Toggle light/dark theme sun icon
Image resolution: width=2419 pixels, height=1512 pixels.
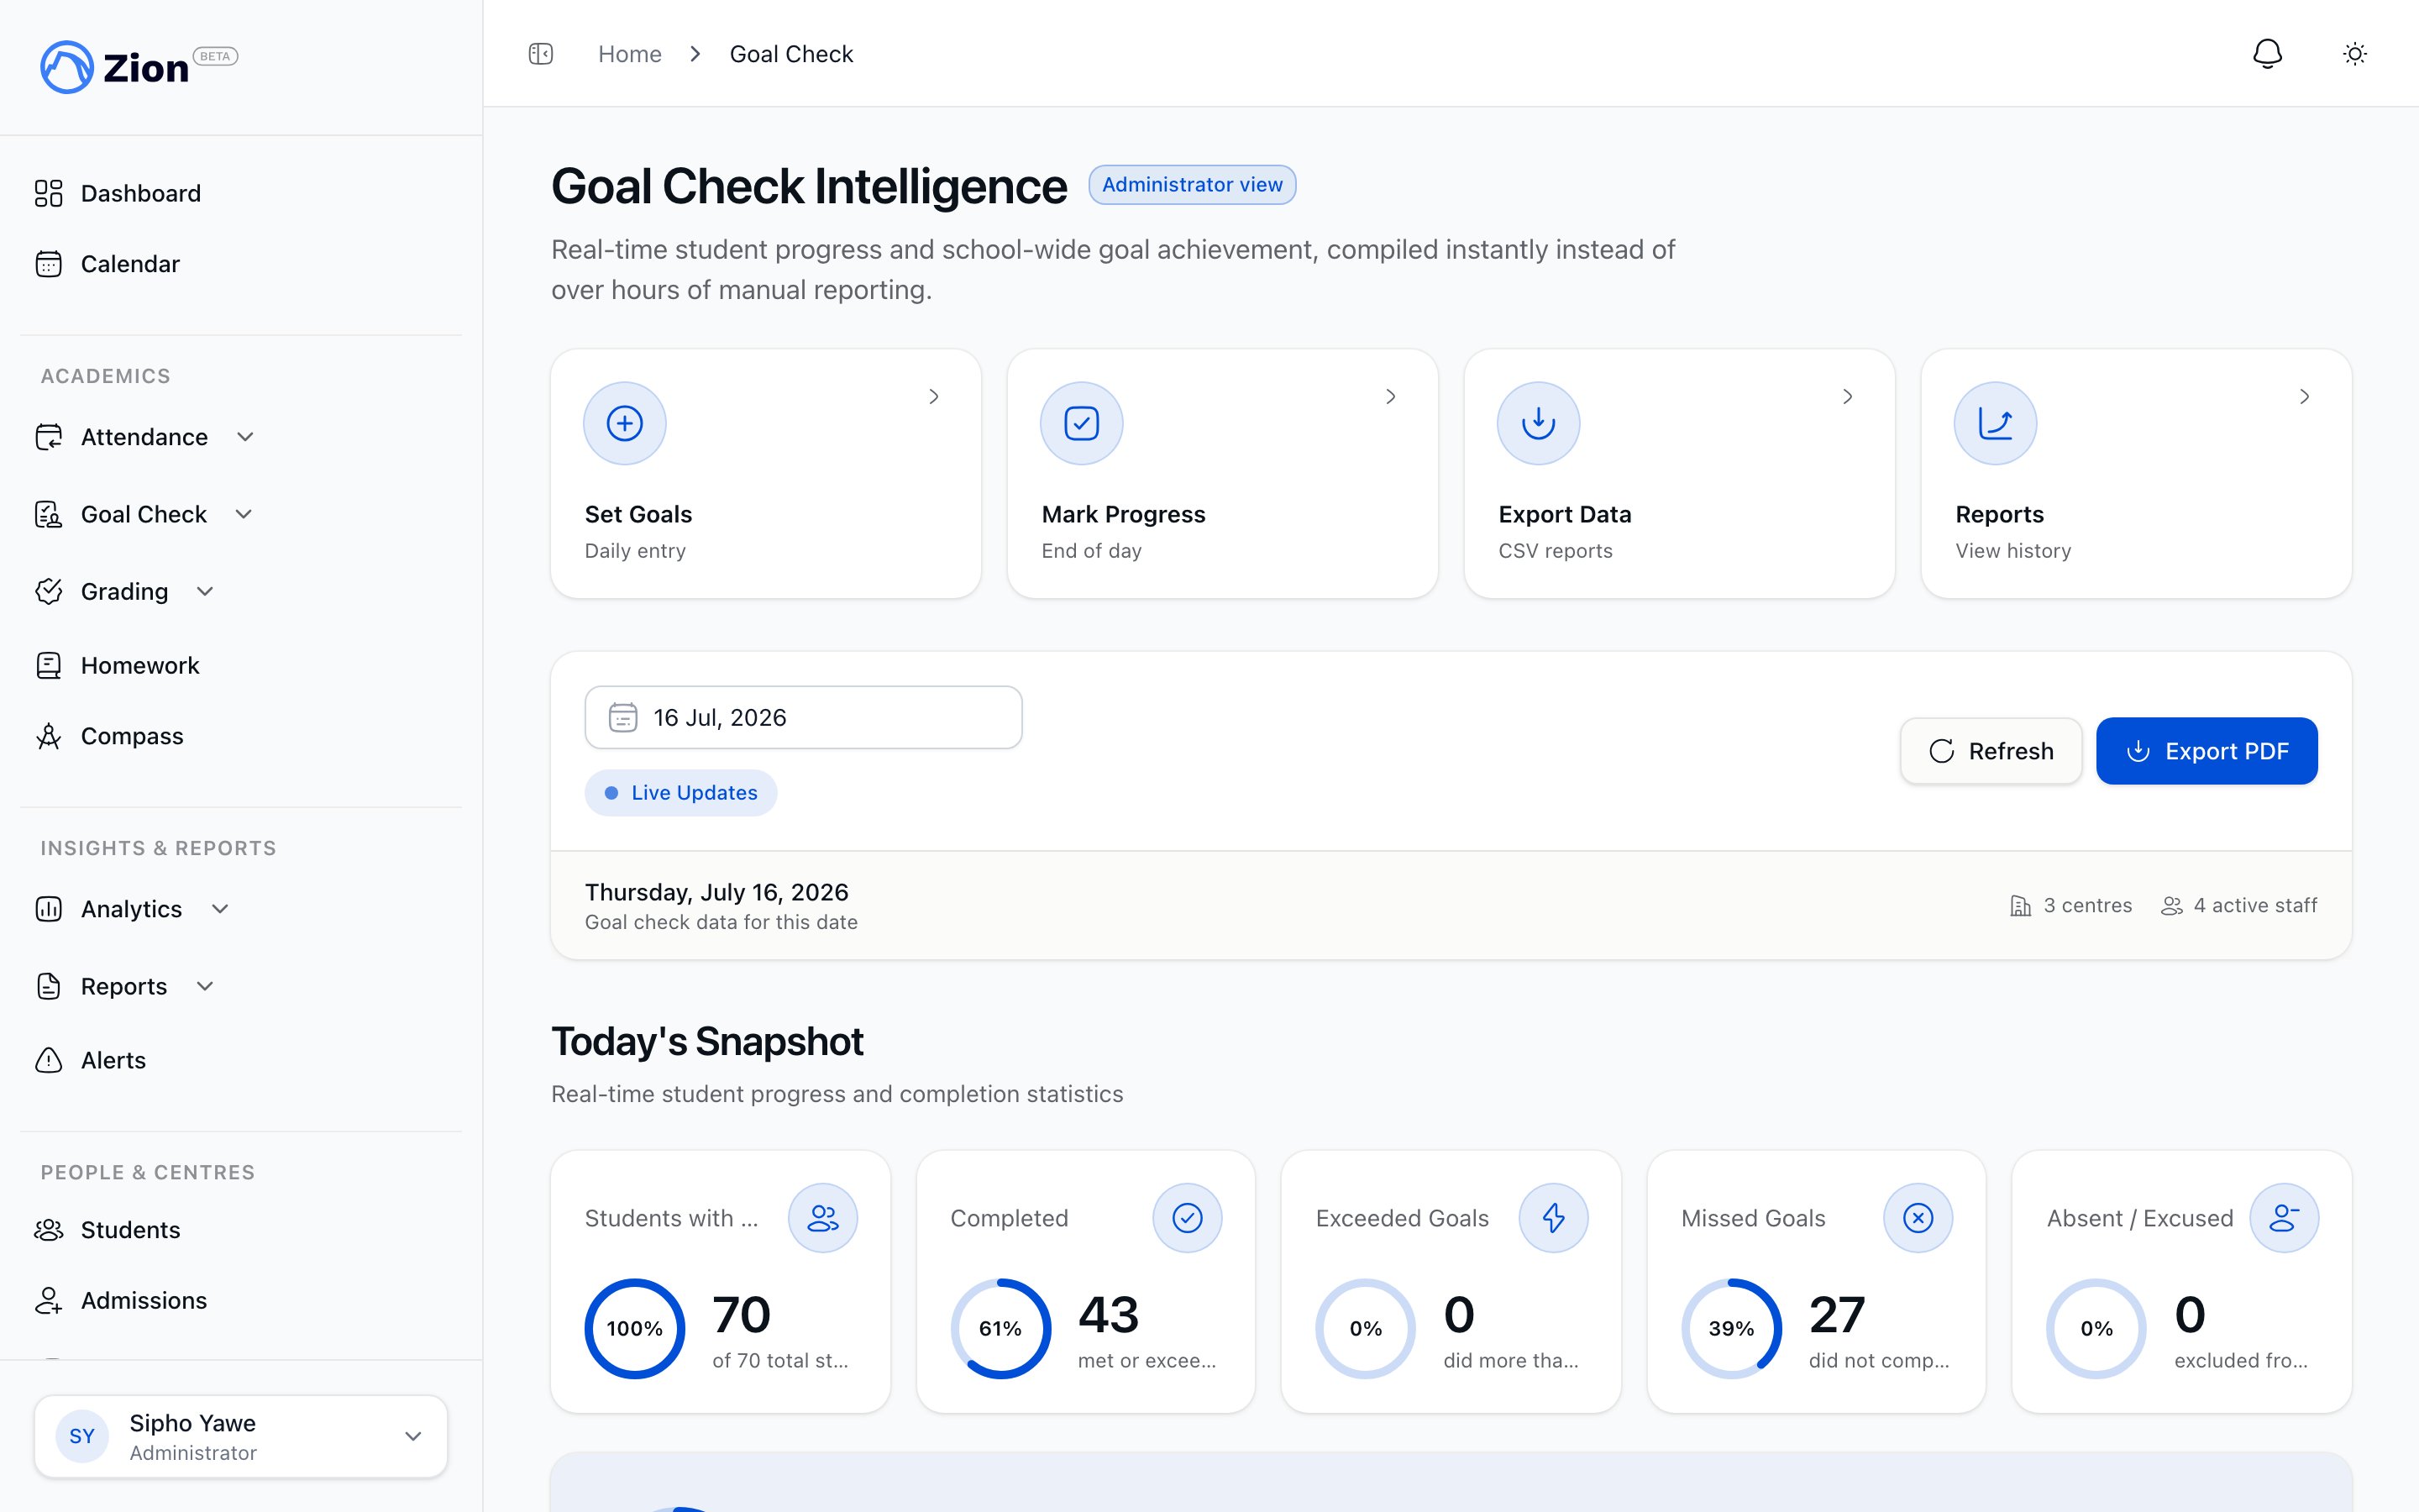2355,54
